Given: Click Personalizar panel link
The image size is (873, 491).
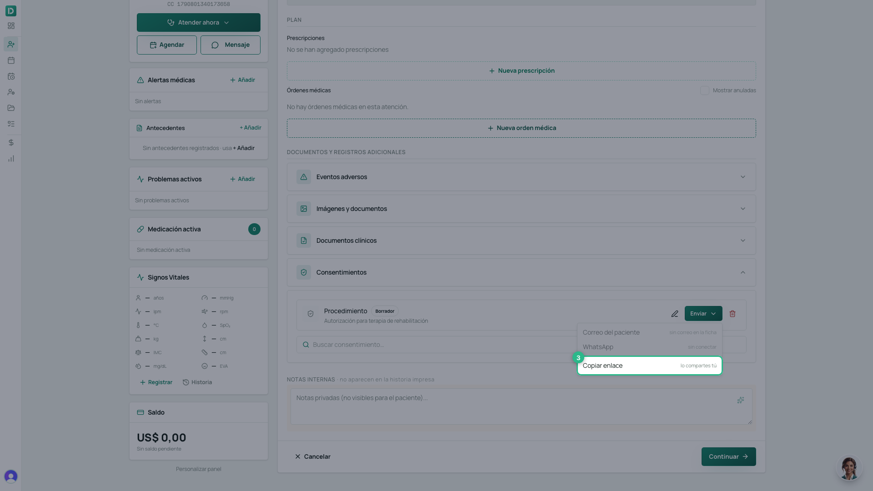Looking at the screenshot, I should point(198,469).
